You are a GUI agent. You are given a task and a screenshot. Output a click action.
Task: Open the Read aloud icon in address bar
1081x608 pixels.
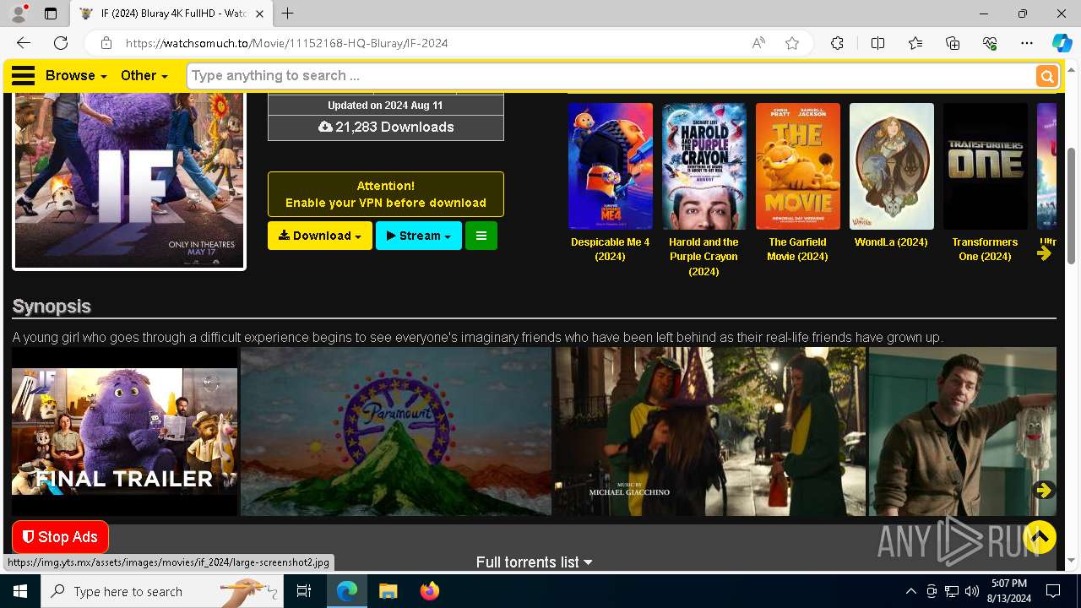(758, 43)
